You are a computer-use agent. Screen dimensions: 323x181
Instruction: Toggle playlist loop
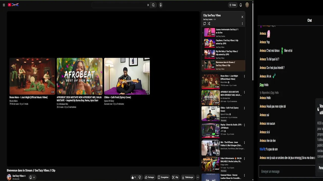pos(204,24)
